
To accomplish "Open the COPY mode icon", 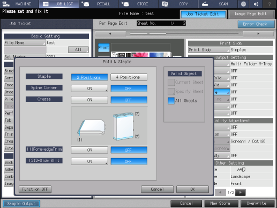I will coord(165,4).
